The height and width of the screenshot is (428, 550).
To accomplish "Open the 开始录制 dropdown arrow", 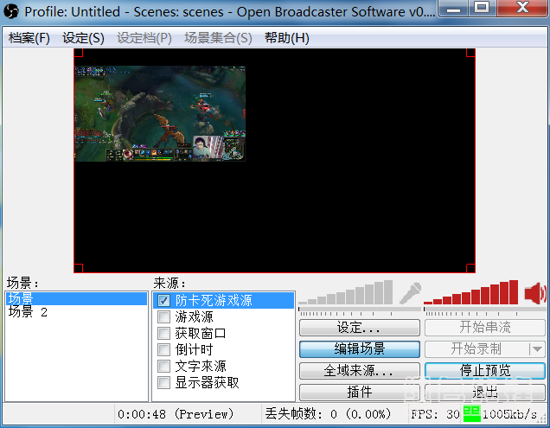I will click(537, 349).
